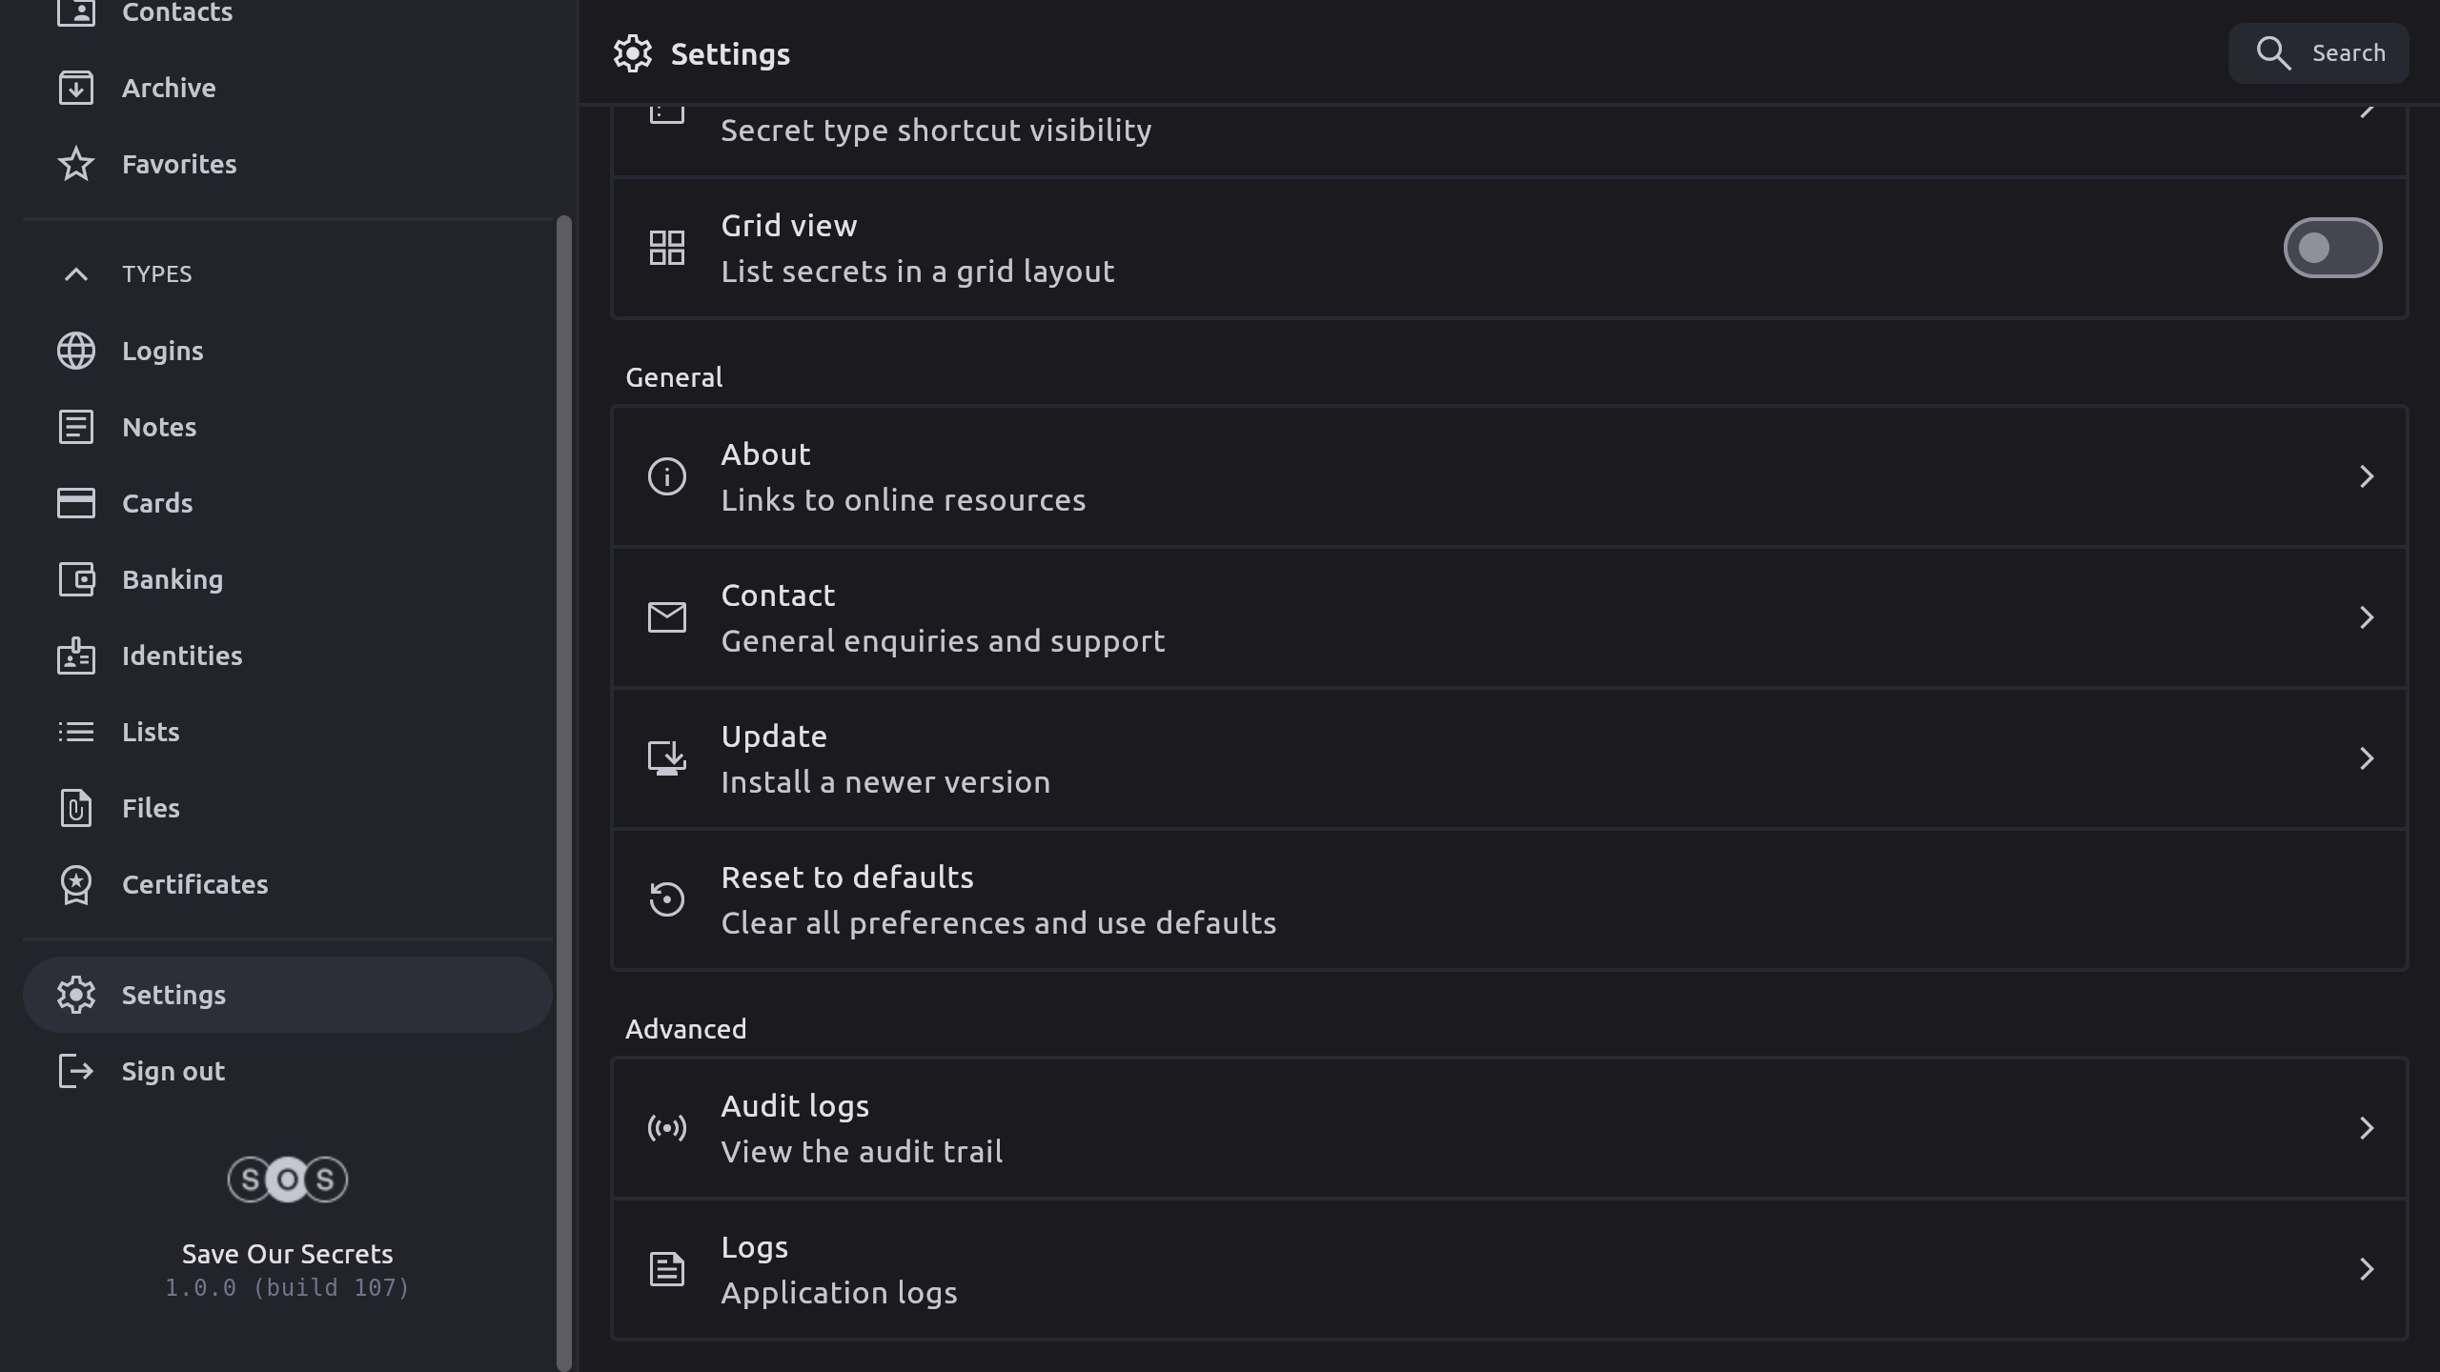Open Contact general enquiries and support
The image size is (2440, 1372).
[1509, 617]
